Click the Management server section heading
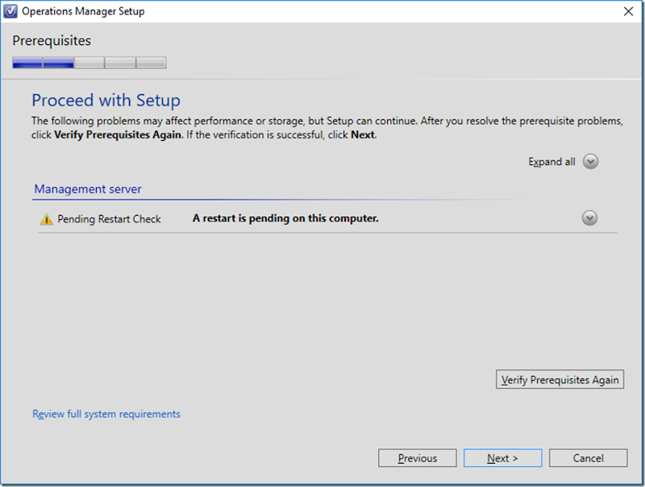Viewport: 645px width, 487px height. 88,189
